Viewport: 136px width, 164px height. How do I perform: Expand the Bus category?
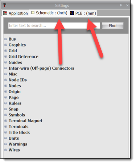click(5, 39)
